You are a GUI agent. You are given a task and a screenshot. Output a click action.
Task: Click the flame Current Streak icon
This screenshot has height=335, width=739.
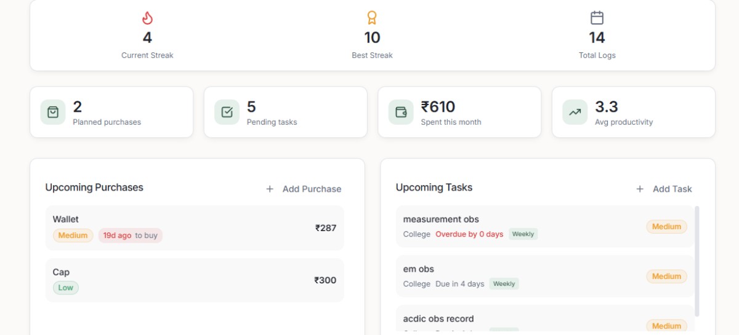(x=147, y=18)
